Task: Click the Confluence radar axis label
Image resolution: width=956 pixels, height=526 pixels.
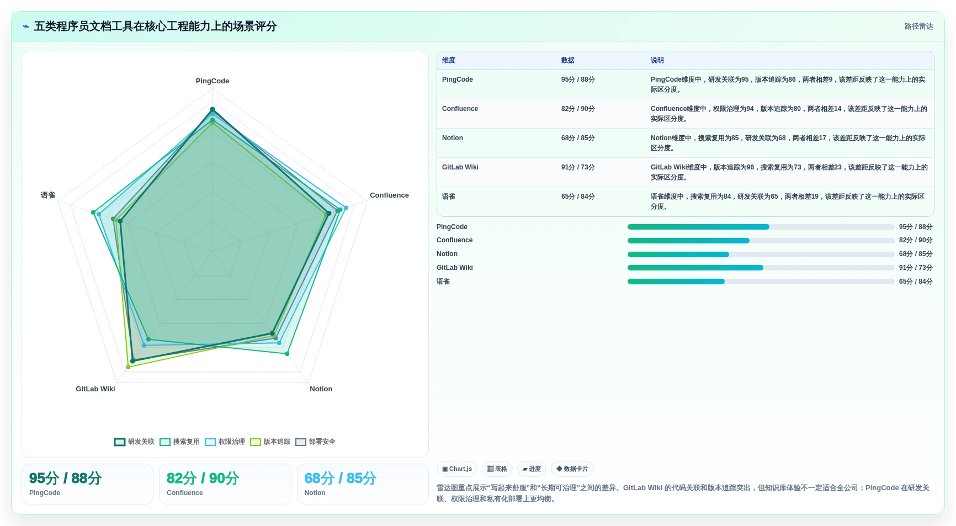Action: [x=389, y=195]
